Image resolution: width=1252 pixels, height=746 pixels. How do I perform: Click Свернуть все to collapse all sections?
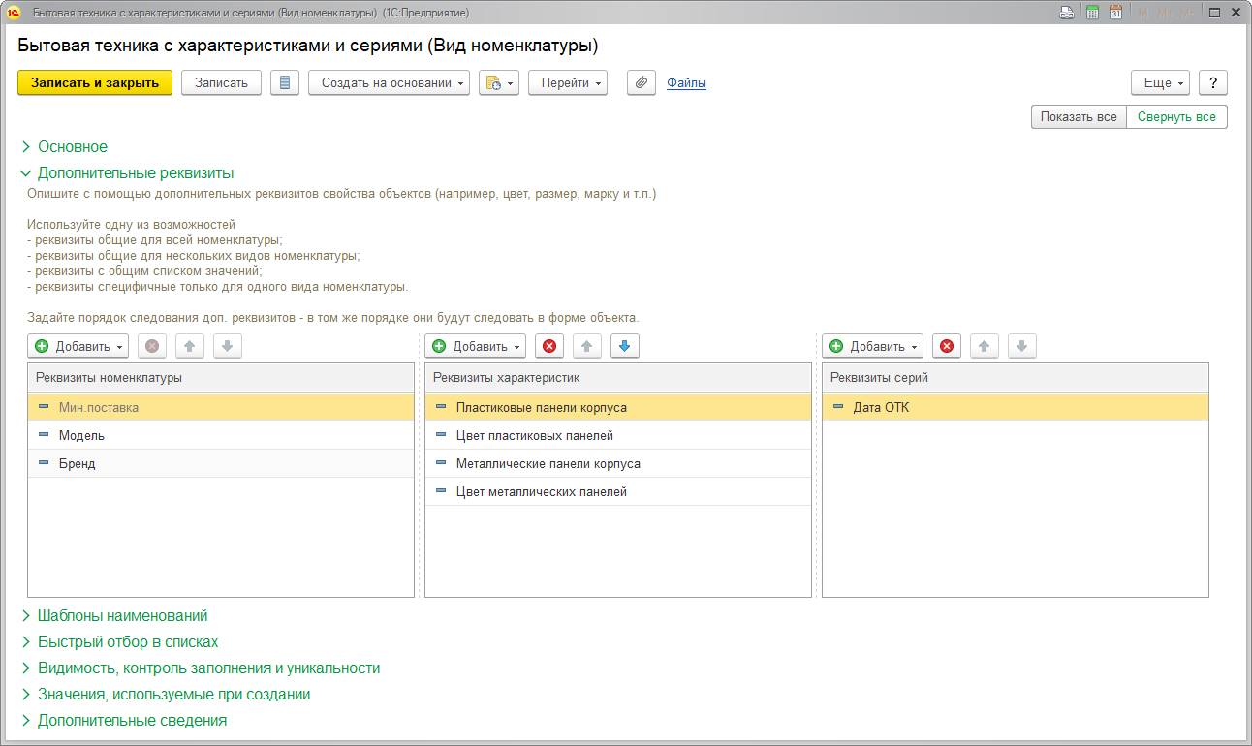pos(1176,117)
